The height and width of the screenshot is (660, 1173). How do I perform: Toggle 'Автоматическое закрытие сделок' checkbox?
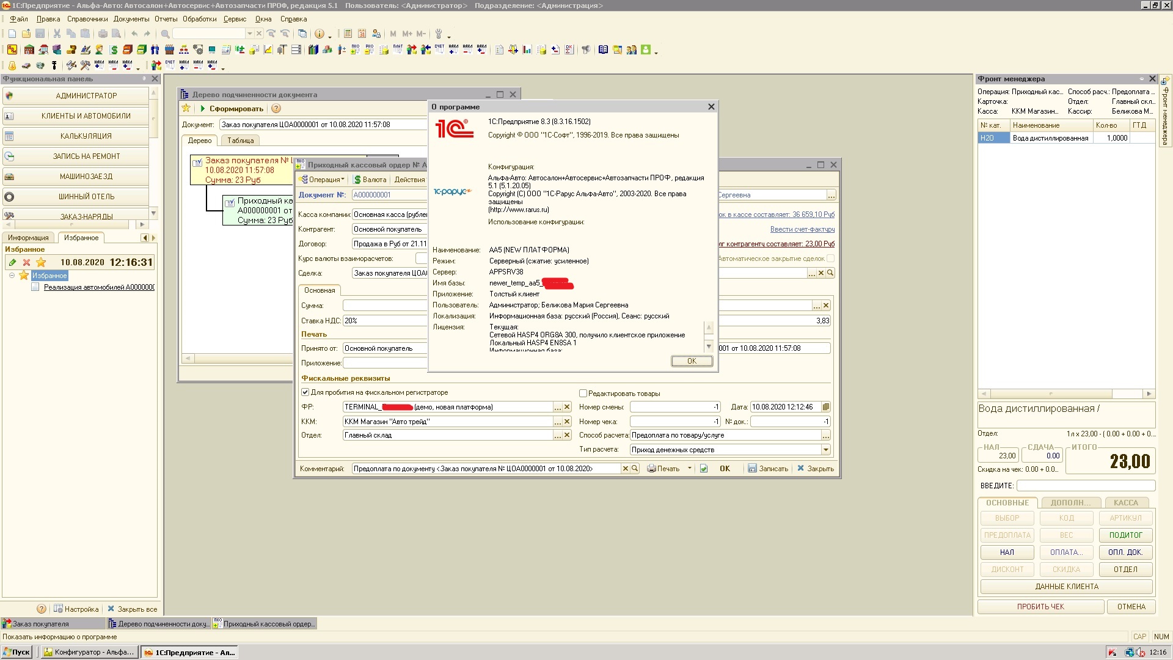(x=830, y=258)
